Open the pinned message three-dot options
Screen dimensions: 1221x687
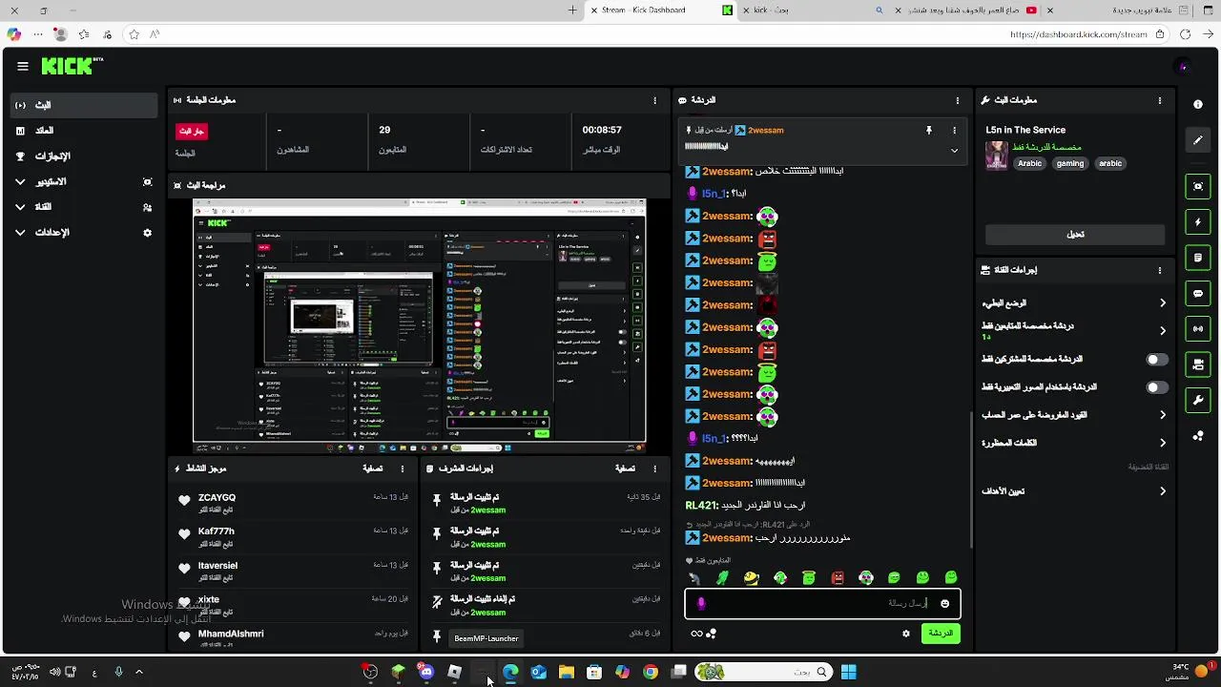point(954,130)
